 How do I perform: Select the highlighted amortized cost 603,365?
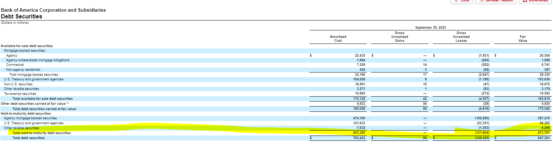click(359, 133)
